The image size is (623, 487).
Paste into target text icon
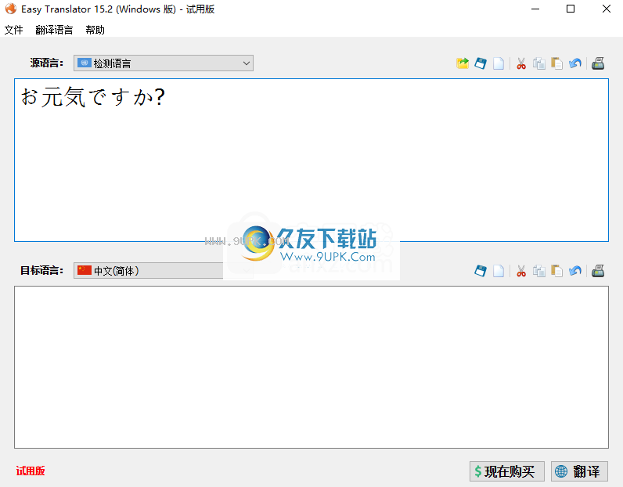coord(557,271)
